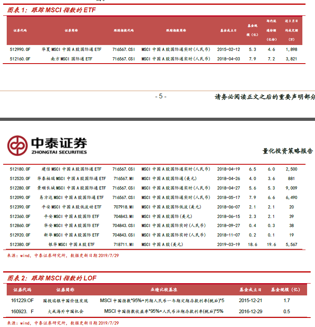
Task: Click the 证券代码 header in ETF table
Action: (x=20, y=30)
